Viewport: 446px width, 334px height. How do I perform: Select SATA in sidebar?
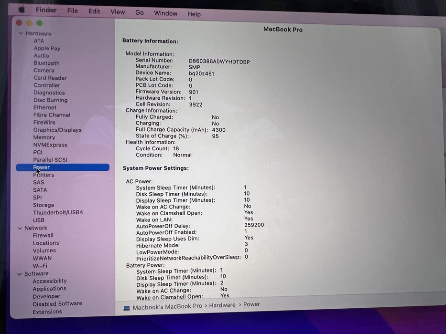click(x=40, y=190)
